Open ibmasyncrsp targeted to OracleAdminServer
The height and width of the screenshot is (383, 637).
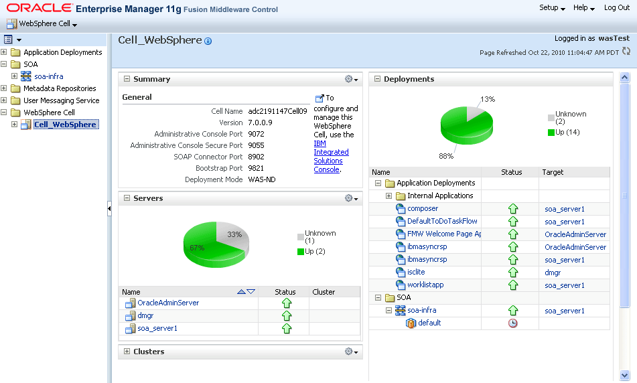tap(427, 246)
